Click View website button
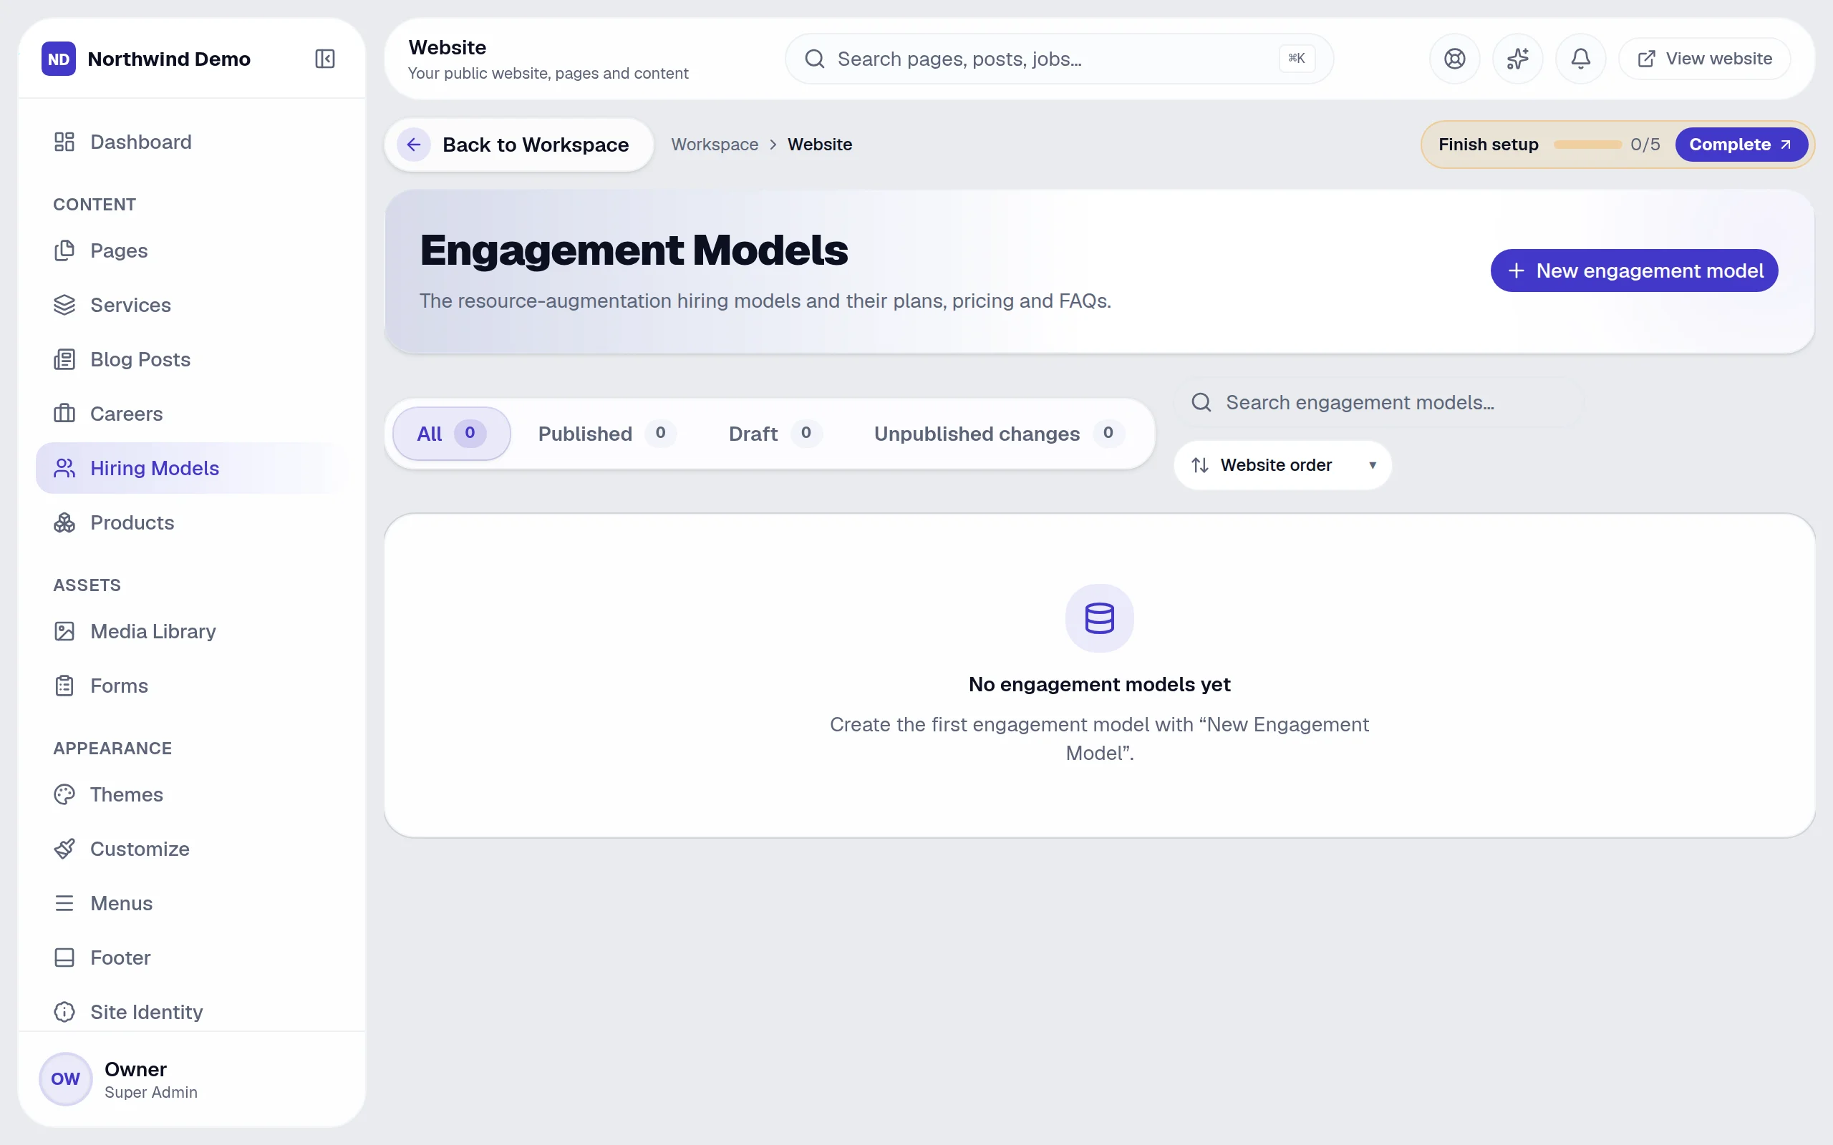 [1704, 59]
